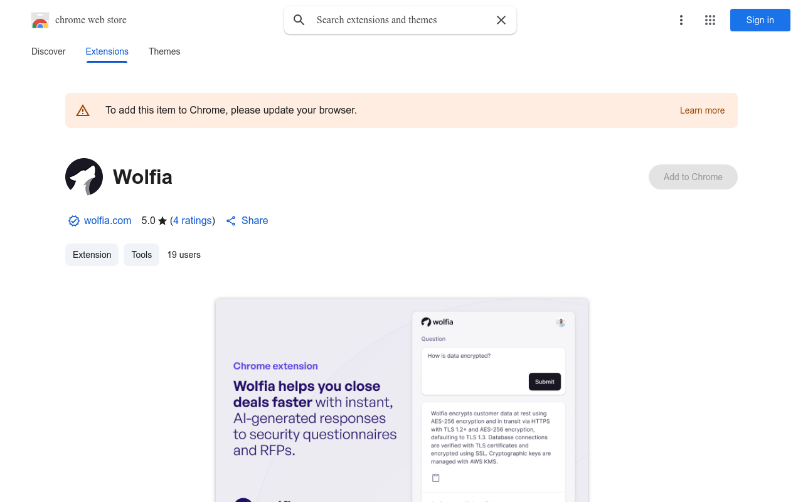Click the 19 users text
The image size is (803, 502).
pyautogui.click(x=184, y=255)
